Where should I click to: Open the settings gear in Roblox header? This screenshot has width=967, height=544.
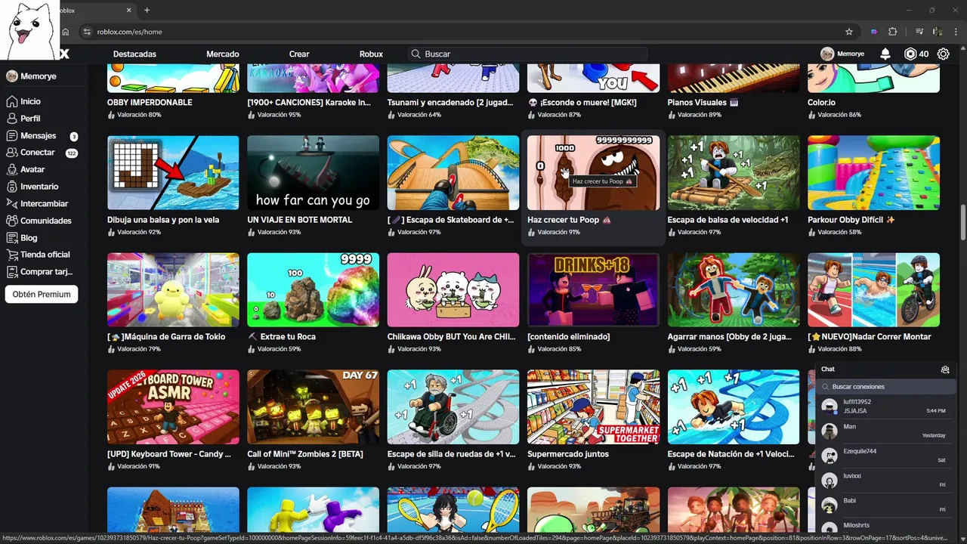(943, 54)
